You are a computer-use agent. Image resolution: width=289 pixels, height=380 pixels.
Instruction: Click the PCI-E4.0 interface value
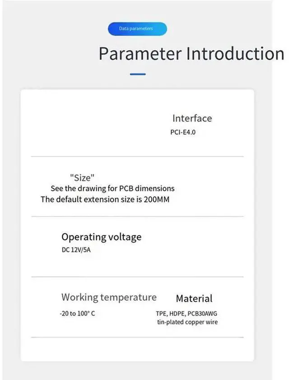(183, 132)
